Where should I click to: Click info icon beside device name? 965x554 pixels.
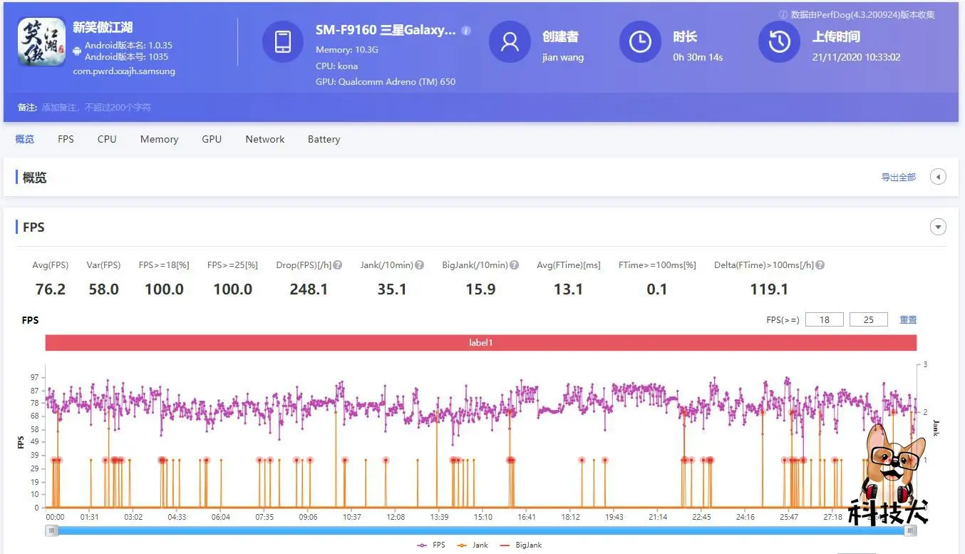click(466, 31)
